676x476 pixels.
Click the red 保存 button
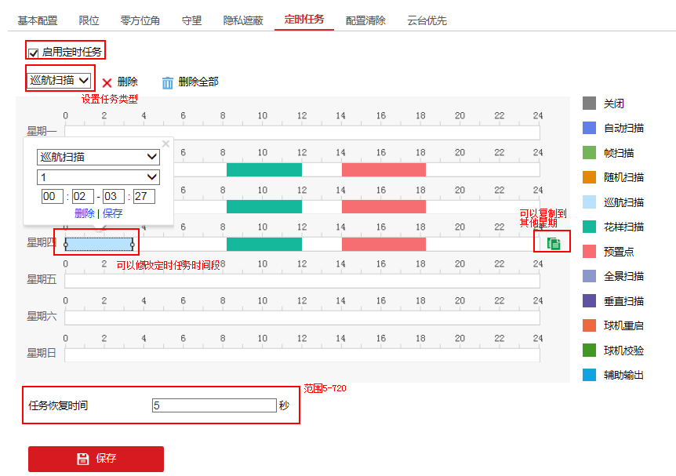(x=96, y=459)
